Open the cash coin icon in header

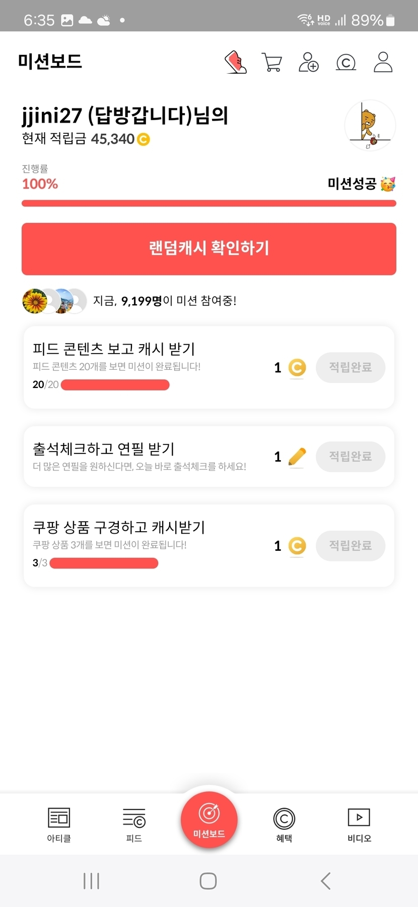[x=345, y=63]
